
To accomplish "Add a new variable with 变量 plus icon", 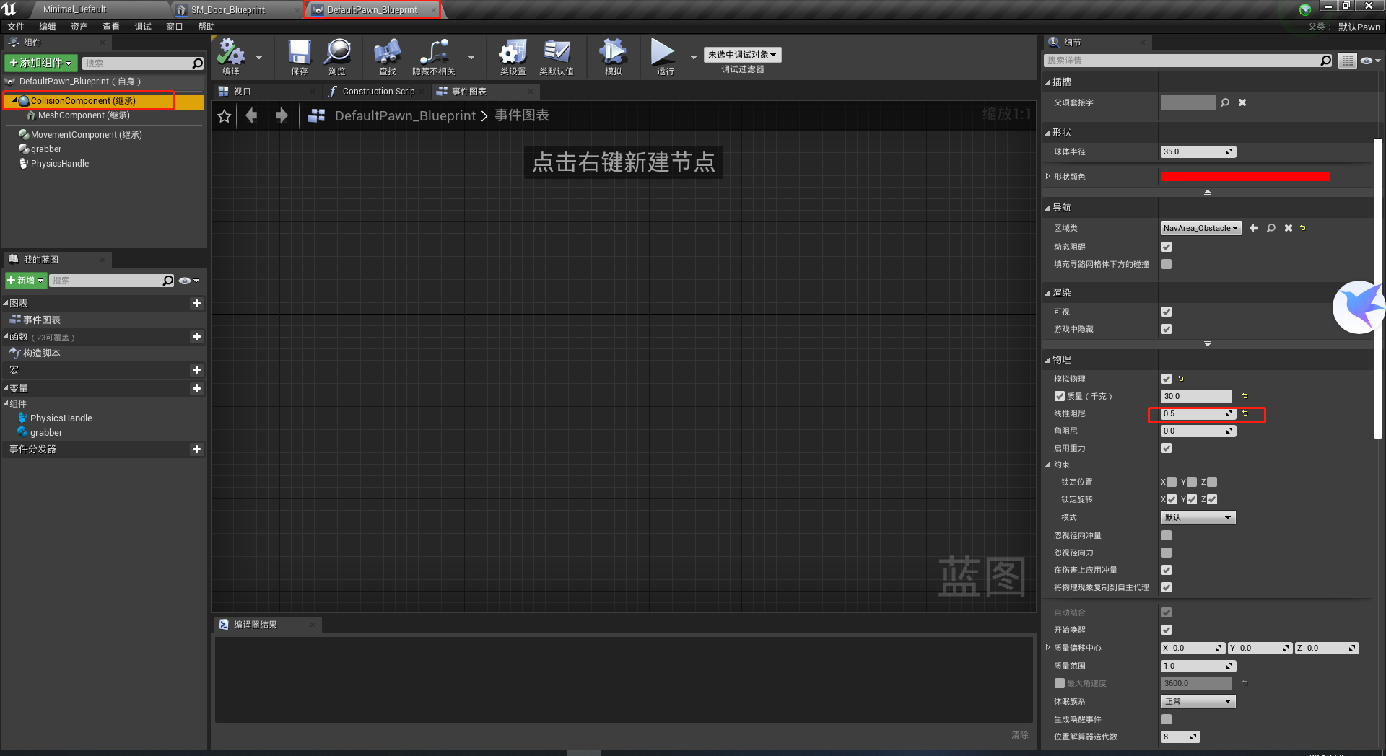I will pyautogui.click(x=196, y=389).
